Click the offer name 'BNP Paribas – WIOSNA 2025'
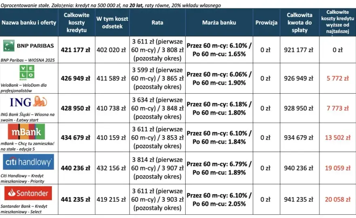This screenshot has width=356, height=218. (28, 60)
